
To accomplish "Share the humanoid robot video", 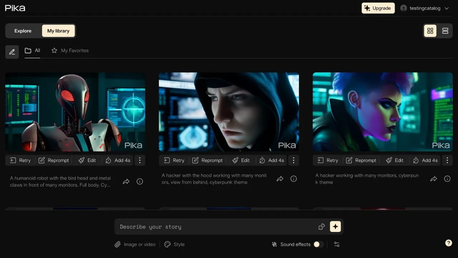I will [126, 182].
